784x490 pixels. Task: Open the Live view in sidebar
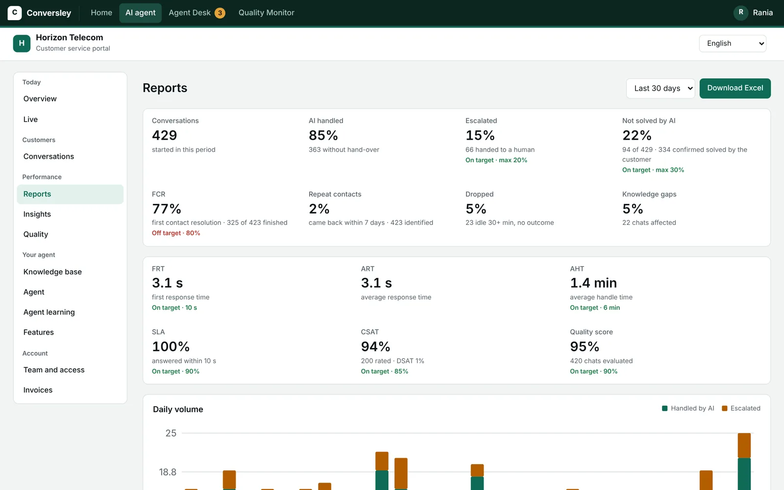[70, 120]
